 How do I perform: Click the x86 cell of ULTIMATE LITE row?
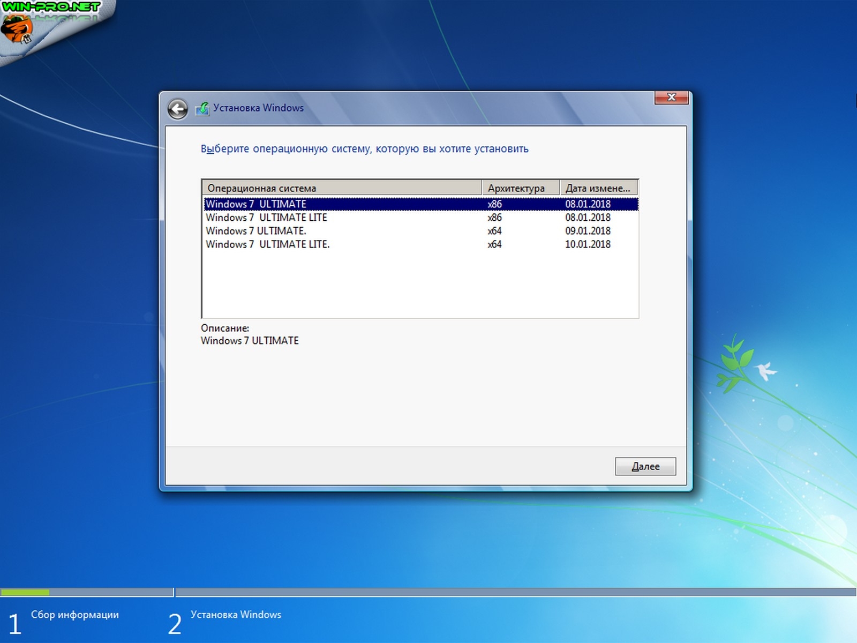point(494,218)
